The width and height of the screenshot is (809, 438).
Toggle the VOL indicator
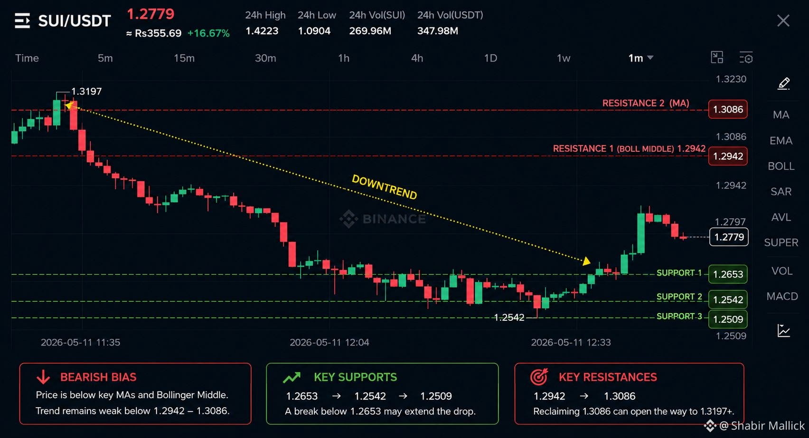(x=782, y=270)
